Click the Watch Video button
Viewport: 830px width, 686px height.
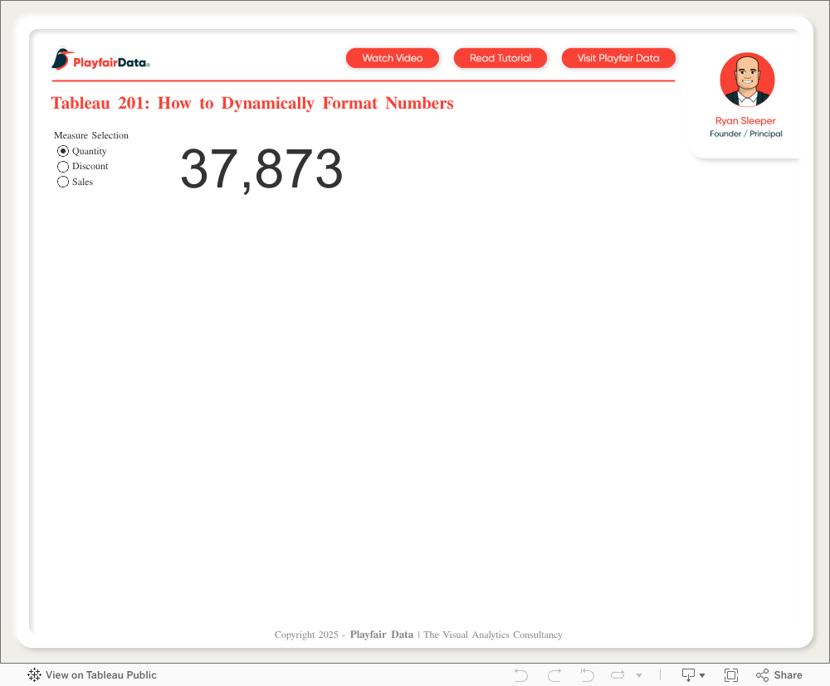coord(393,58)
